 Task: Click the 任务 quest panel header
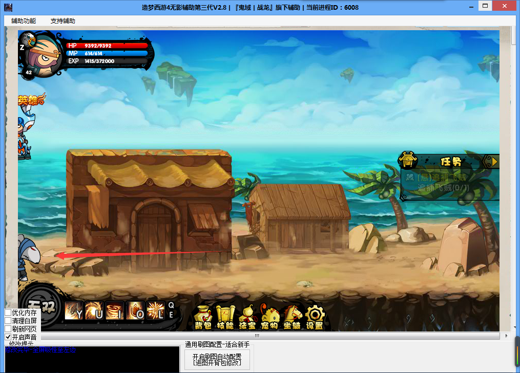point(451,162)
